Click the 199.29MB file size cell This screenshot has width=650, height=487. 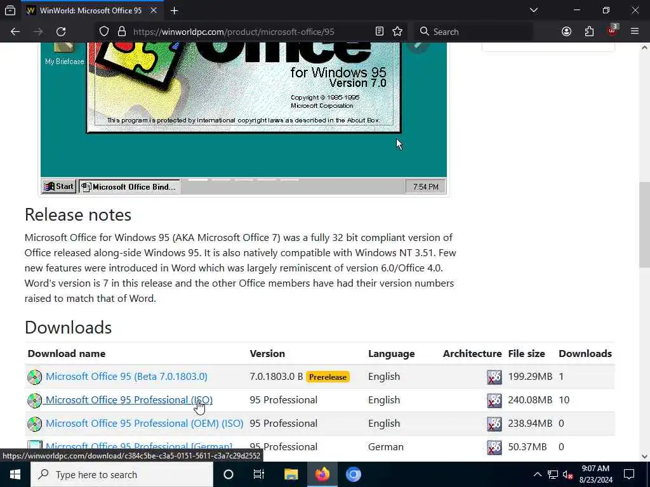530,377
